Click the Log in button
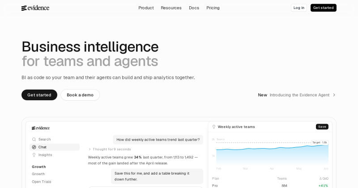358x188 pixels. pyautogui.click(x=299, y=8)
